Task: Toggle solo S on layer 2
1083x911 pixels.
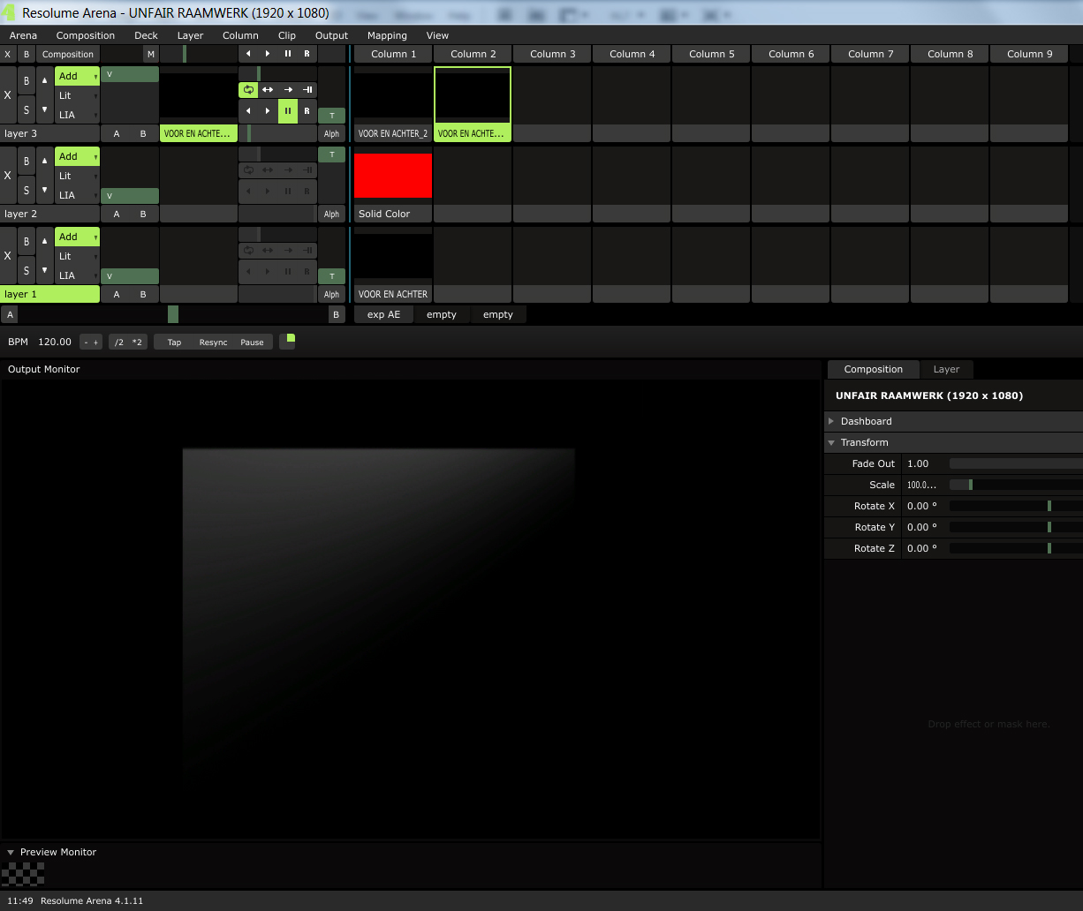Action: tap(27, 190)
